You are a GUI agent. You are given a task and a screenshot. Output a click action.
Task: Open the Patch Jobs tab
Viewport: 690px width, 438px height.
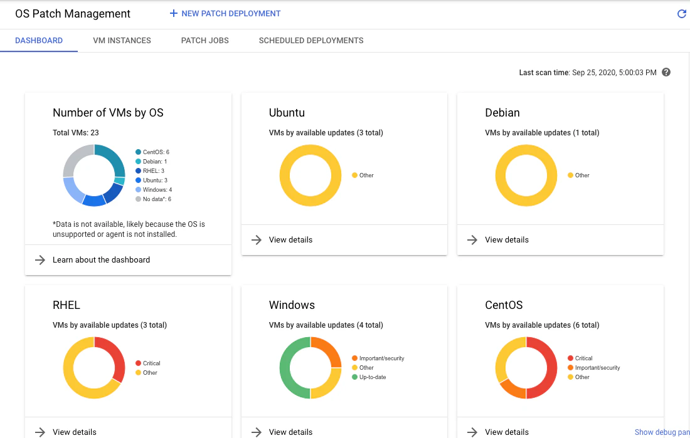[x=205, y=41]
